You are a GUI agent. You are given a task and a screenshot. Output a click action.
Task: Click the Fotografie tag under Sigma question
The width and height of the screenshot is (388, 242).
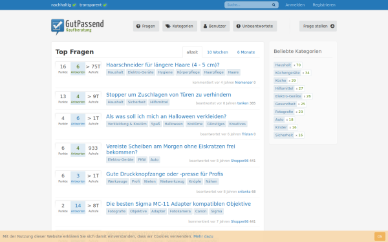(x=116, y=212)
